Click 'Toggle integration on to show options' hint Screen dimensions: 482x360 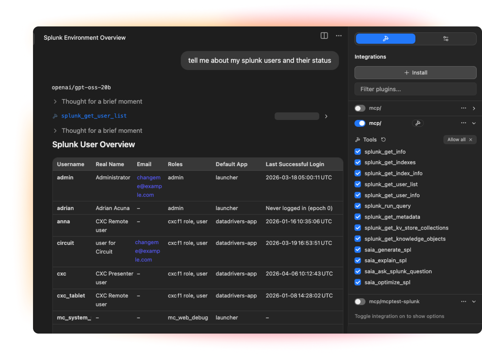point(399,316)
